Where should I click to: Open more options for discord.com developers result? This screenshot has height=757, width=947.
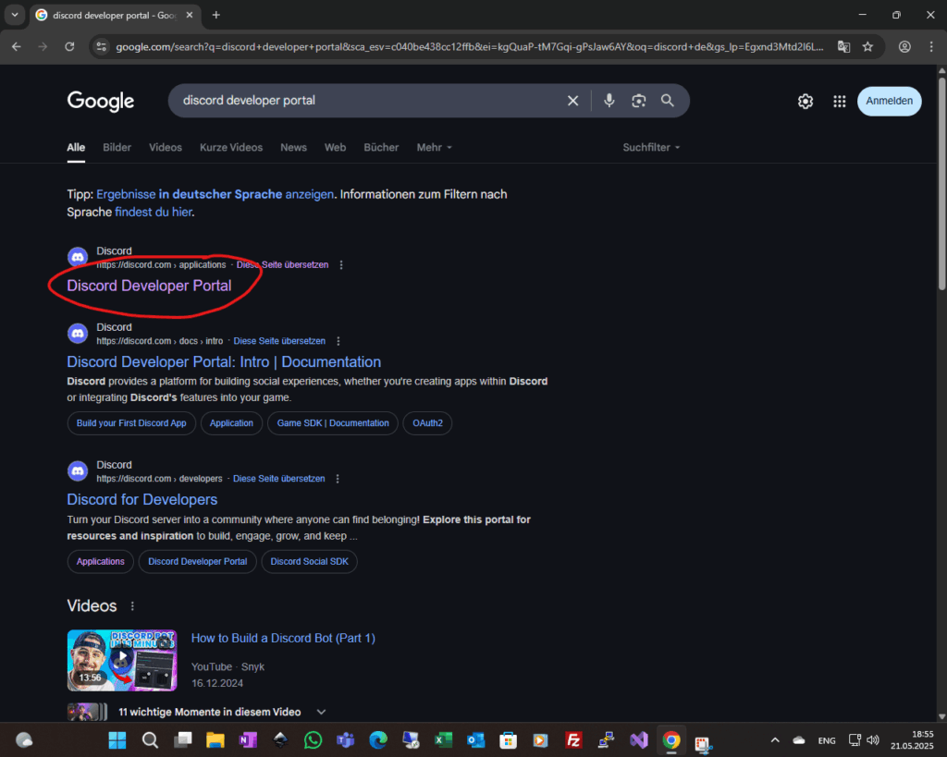pos(338,479)
